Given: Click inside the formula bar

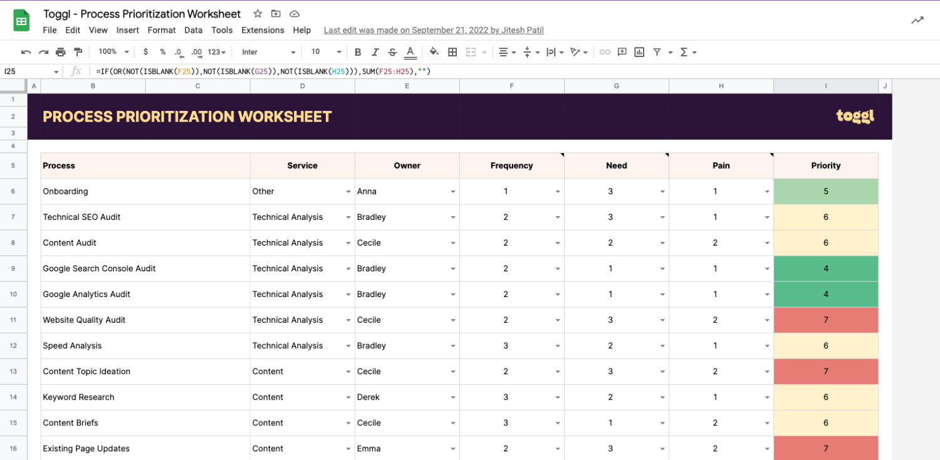Looking at the screenshot, I should coord(501,71).
